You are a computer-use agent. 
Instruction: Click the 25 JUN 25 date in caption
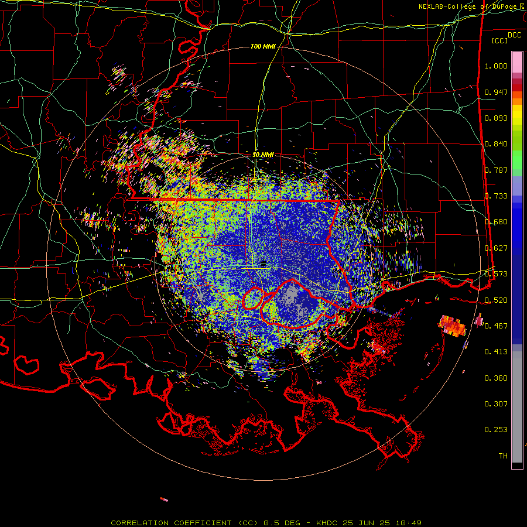click(x=367, y=523)
